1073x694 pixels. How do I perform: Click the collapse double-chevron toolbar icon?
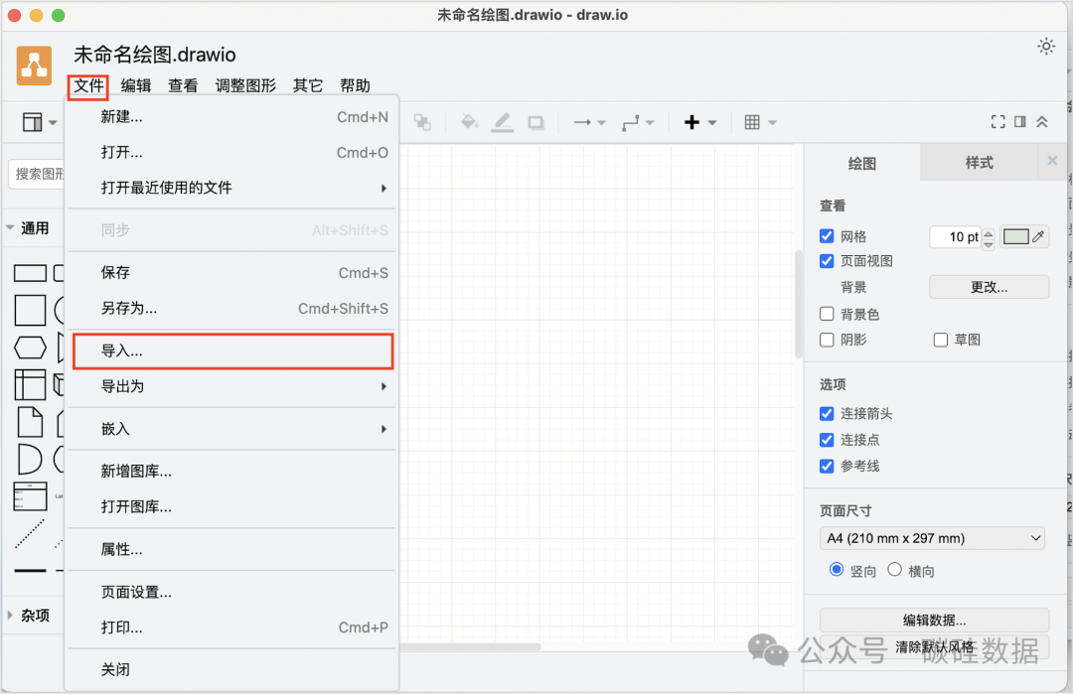pyautogui.click(x=1042, y=122)
